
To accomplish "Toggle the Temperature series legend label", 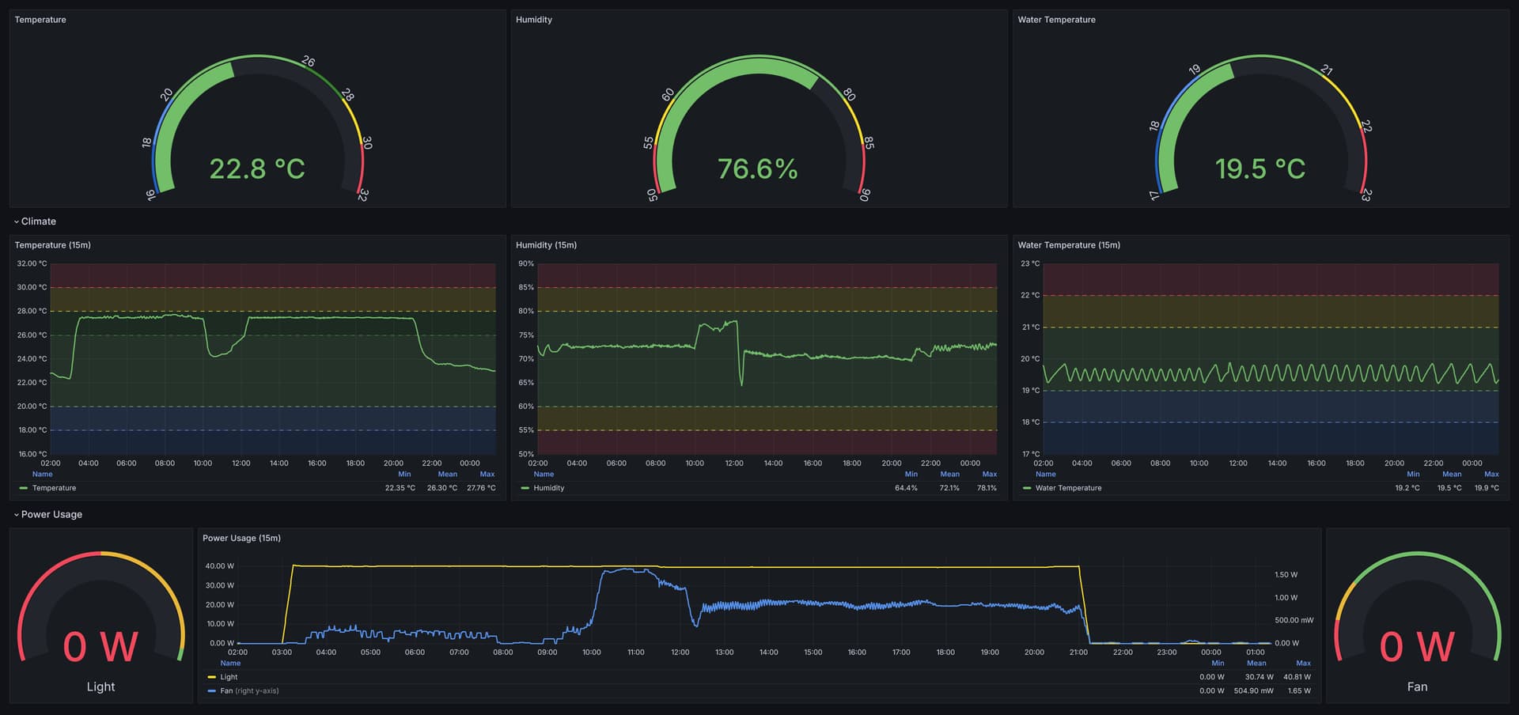I will 54,488.
